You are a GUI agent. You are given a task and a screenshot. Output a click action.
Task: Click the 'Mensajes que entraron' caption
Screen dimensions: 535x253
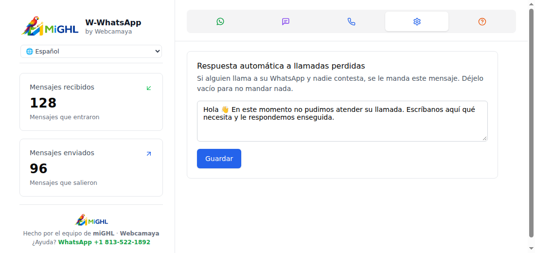tap(65, 117)
